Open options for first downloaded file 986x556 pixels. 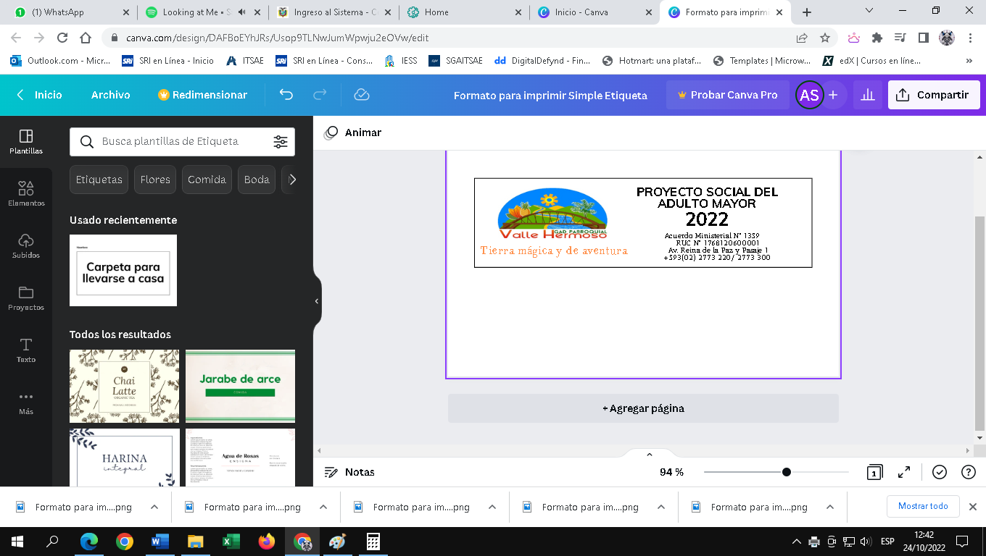click(x=154, y=507)
